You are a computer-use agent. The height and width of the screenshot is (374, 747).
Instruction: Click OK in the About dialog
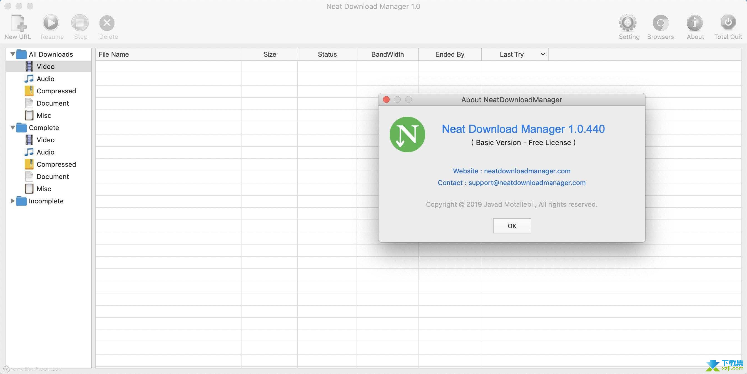(x=512, y=226)
